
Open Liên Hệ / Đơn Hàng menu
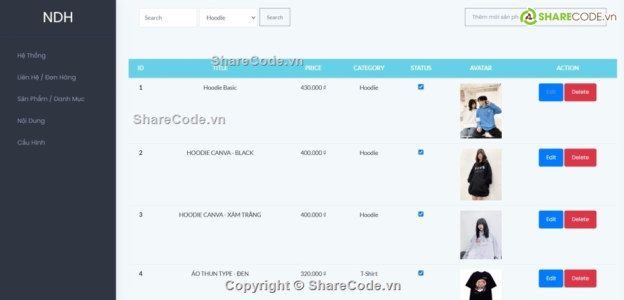pos(47,77)
